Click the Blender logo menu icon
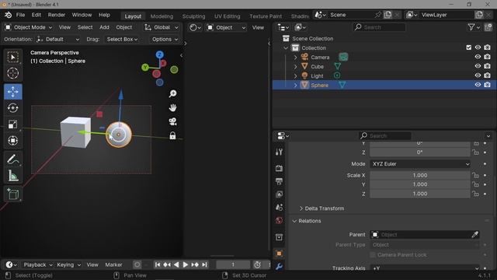This screenshot has height=280, width=497. point(9,15)
